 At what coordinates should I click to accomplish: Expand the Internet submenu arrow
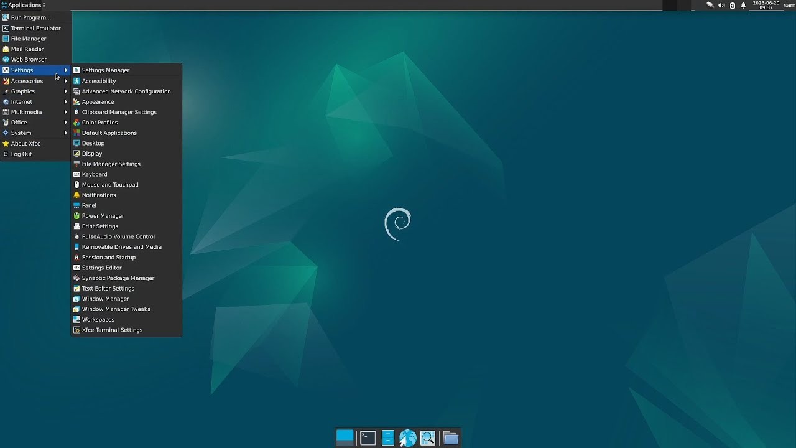(x=65, y=102)
